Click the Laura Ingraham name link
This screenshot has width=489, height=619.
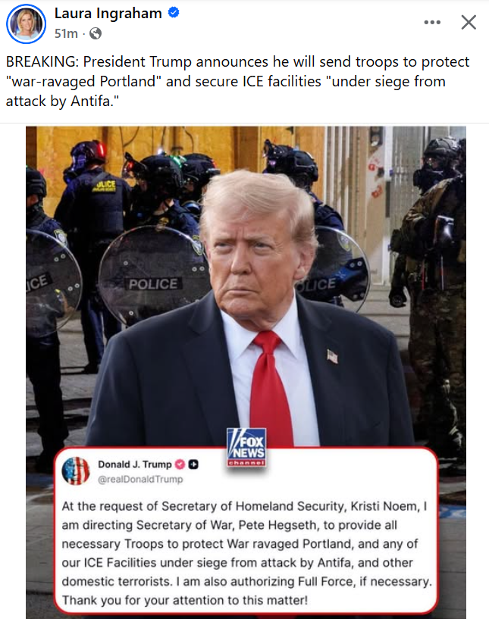point(108,14)
